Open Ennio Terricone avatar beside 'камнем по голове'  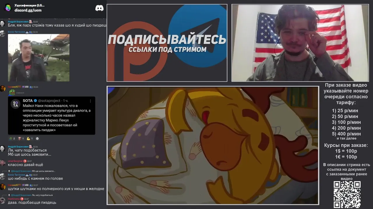tap(3, 176)
